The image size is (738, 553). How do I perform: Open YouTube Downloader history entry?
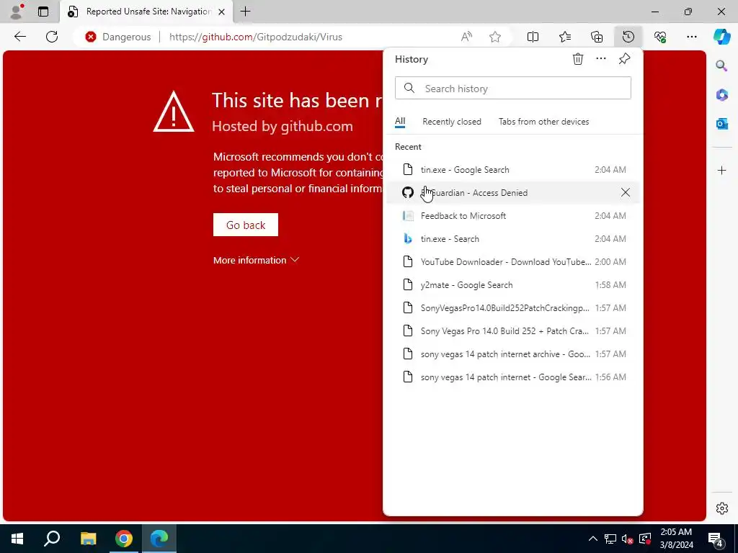pos(512,262)
